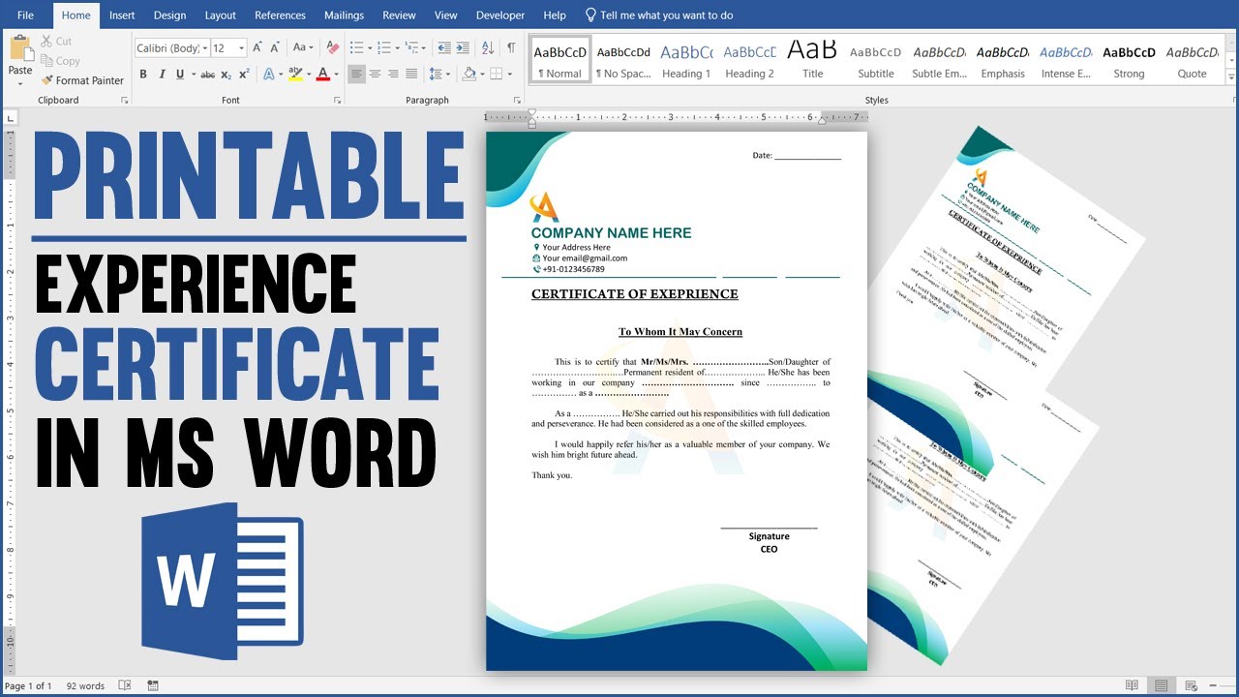
Task: Apply the Heading 2 style
Action: pos(749,60)
